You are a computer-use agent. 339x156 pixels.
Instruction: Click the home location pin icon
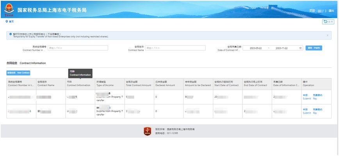click(x=7, y=21)
